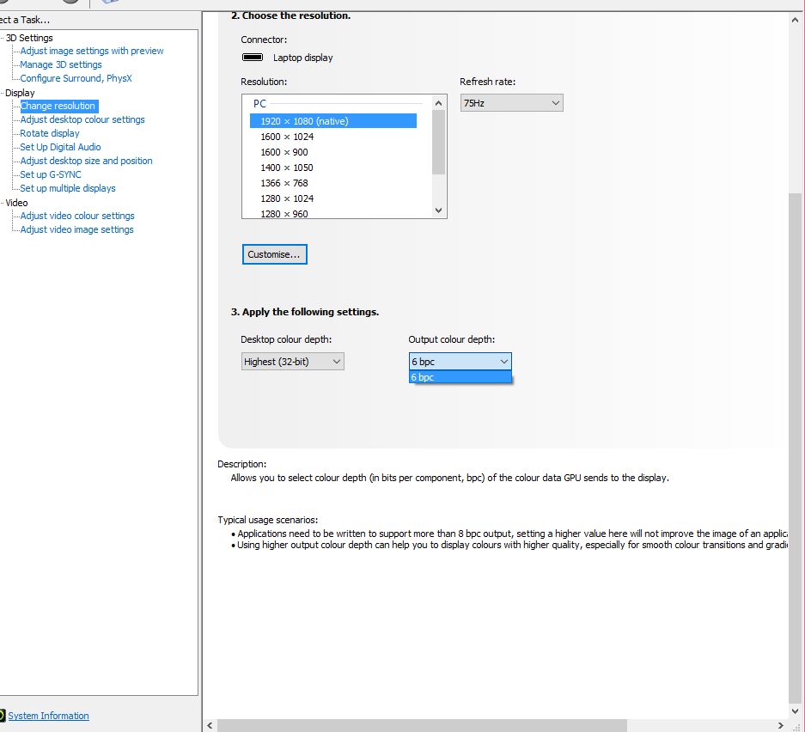805x732 pixels.
Task: Click the main panel vertical scrollbar thumb
Action: (795, 448)
